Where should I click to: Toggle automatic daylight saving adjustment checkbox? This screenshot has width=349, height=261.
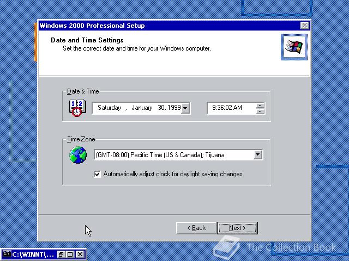pos(97,174)
